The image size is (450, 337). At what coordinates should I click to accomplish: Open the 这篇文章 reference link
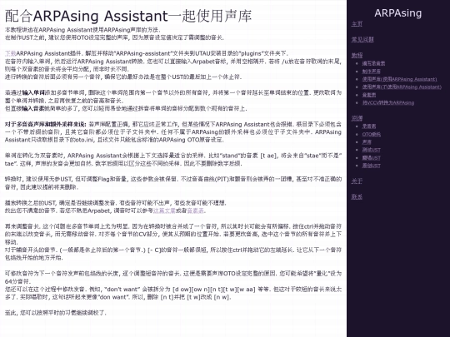click(x=164, y=211)
